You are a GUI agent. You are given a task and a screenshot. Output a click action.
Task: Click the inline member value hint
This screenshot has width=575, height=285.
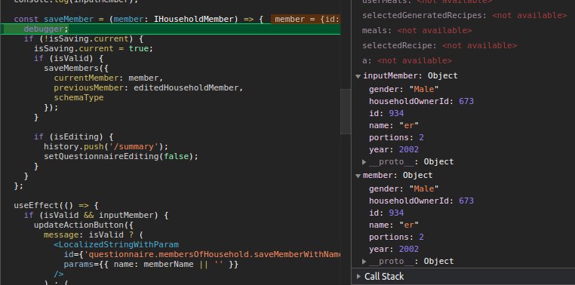306,19
